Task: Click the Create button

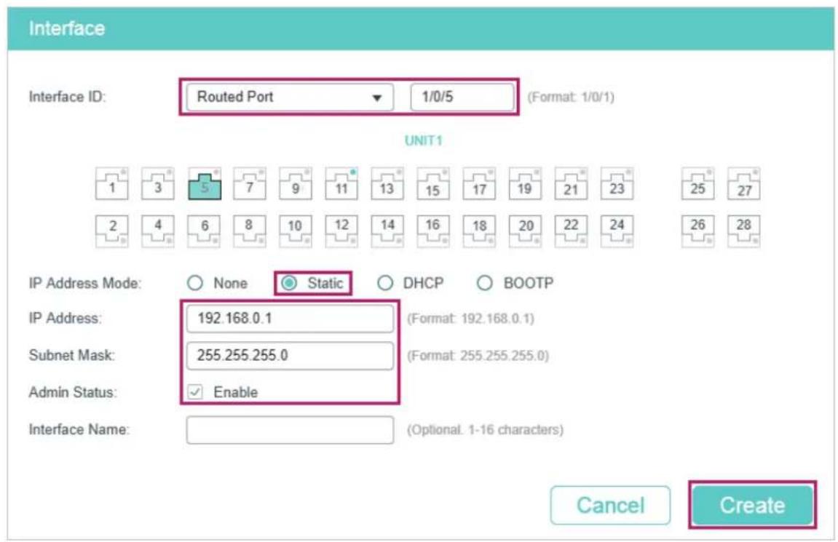Action: (x=753, y=505)
